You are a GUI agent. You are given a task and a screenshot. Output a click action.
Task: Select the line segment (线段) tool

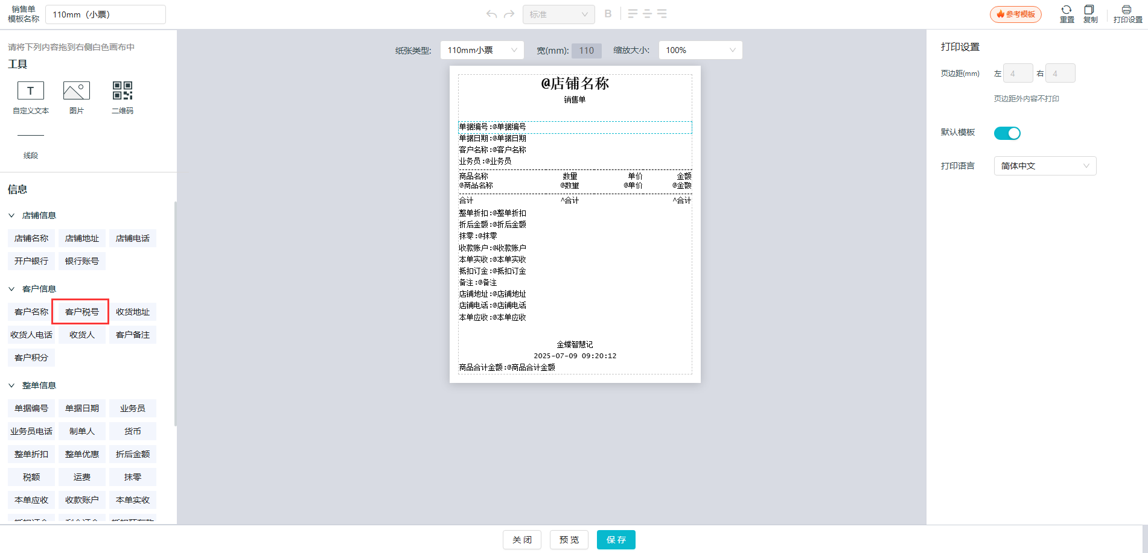coord(31,145)
